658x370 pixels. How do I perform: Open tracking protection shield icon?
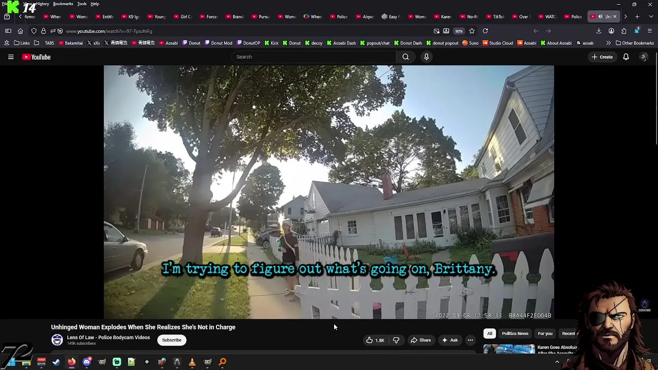[x=34, y=31]
